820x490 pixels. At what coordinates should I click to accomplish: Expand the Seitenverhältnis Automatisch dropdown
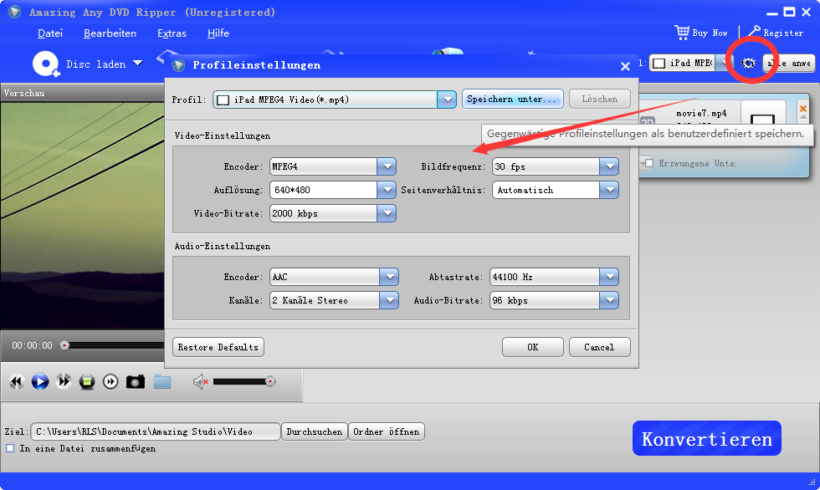(609, 190)
